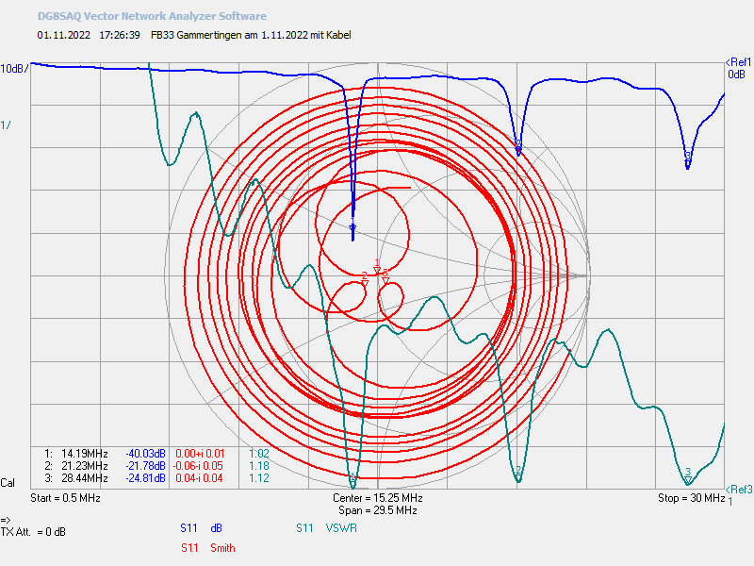Click the Ref3 reference level indicator
Viewport: 754px width, 566px height.
[738, 490]
